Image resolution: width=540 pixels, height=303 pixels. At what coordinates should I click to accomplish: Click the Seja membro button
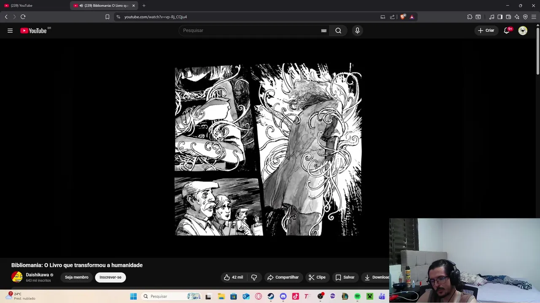[x=77, y=277]
